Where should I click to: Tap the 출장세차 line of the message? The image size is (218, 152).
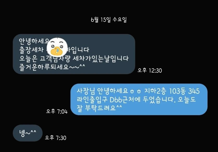[x=32, y=50]
